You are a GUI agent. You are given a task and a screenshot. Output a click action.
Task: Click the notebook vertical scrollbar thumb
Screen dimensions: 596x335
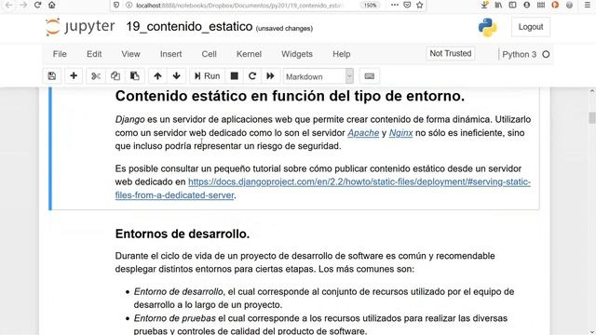[x=592, y=118]
